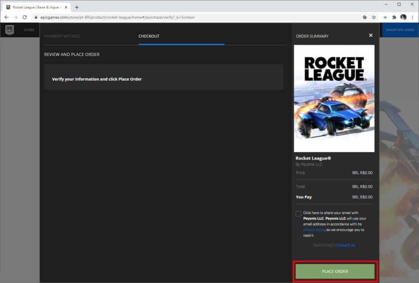Open the Chrome profile avatar
This screenshot has width=419, height=283.
coord(403,18)
